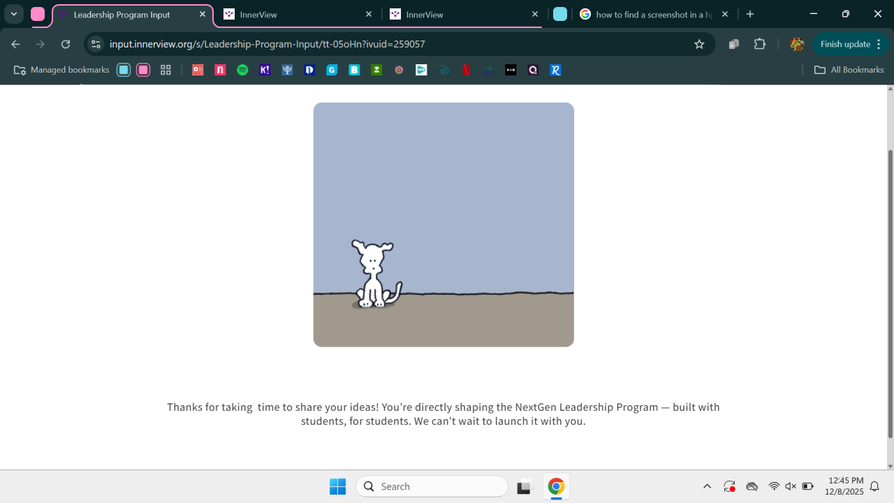Open the cyan 'B' bookmark
894x503 pixels.
pyautogui.click(x=354, y=70)
